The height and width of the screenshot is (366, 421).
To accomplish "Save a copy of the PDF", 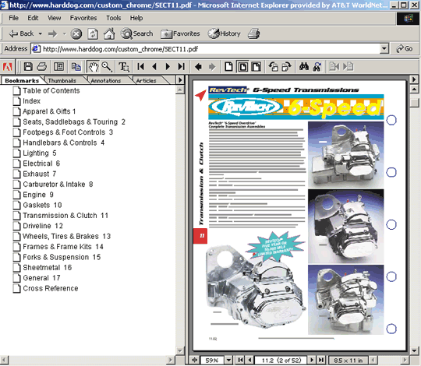I will pos(28,66).
